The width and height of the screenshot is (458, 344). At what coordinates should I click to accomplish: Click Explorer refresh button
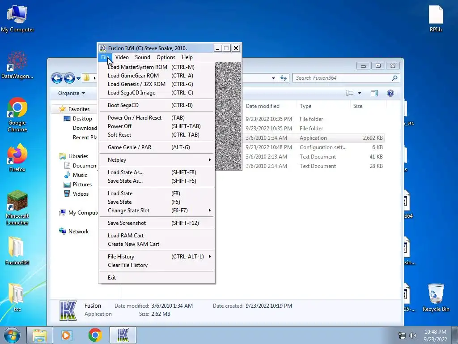(283, 78)
